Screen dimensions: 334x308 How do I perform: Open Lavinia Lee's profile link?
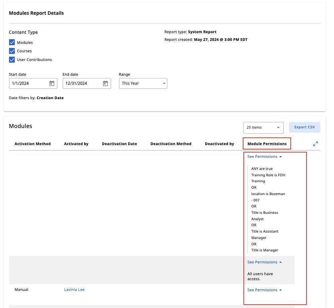pyautogui.click(x=74, y=289)
